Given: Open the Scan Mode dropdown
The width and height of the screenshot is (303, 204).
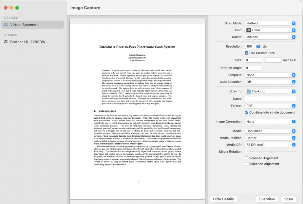Looking at the screenshot, I should (x=270, y=23).
